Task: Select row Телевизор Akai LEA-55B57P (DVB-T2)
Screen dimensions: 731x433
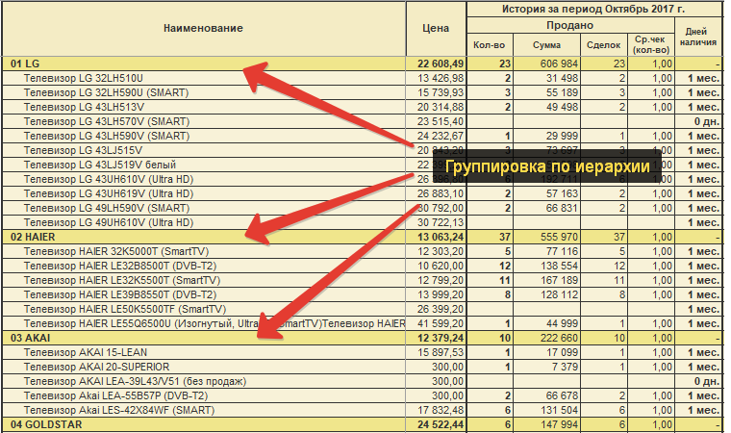Action: [363, 395]
